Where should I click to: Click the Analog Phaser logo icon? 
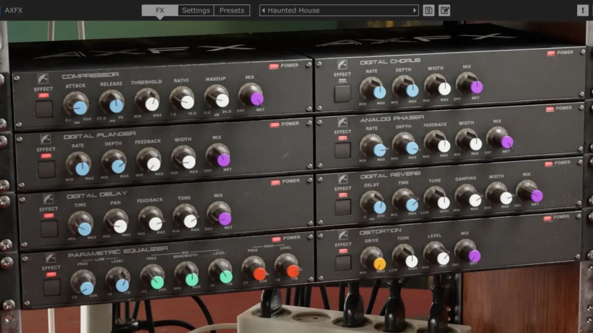tap(342, 122)
